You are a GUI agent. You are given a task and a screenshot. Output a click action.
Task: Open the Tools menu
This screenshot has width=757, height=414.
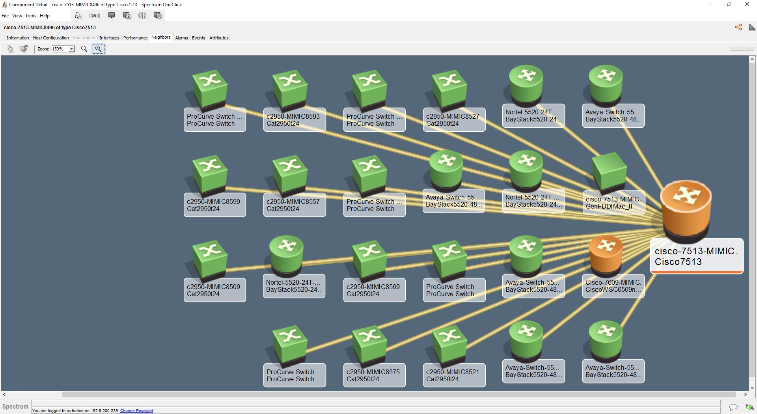(x=31, y=16)
